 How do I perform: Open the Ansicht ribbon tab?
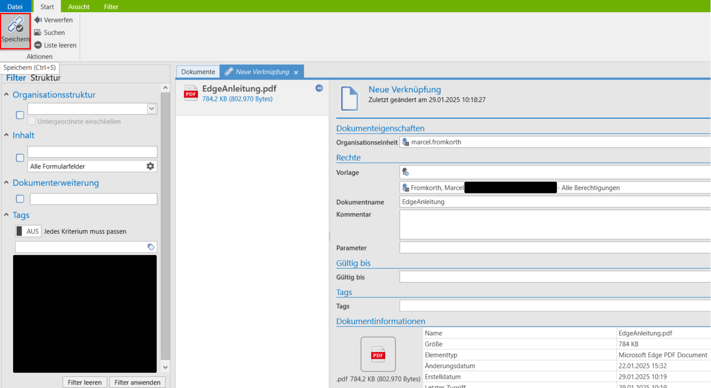click(x=79, y=6)
